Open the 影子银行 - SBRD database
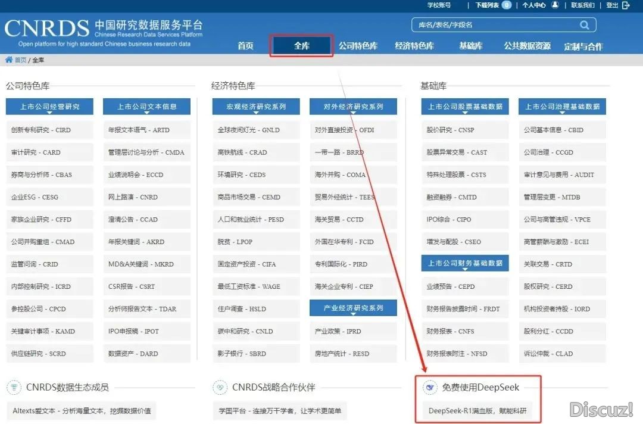This screenshot has height=424, width=643. [256, 354]
